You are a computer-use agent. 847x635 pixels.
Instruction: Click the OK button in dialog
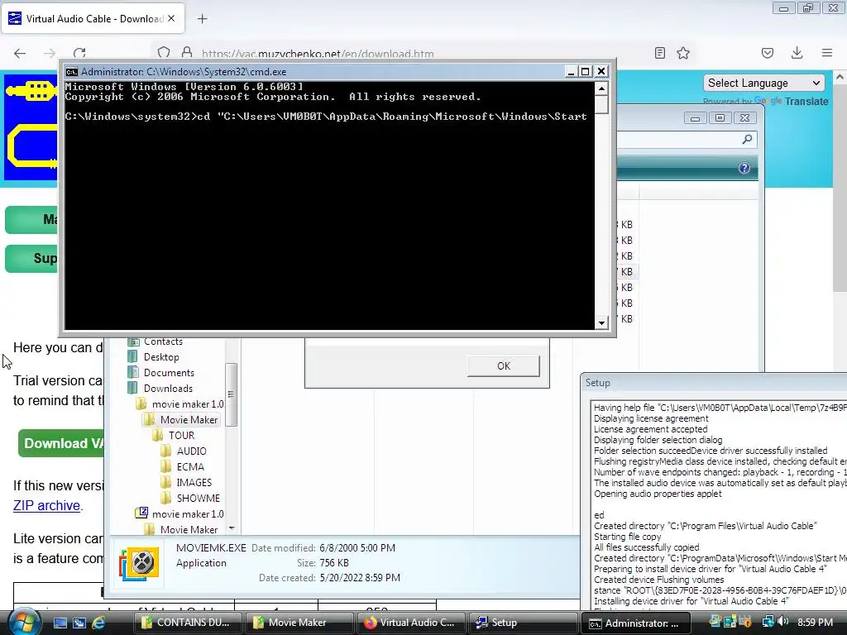pyautogui.click(x=504, y=366)
